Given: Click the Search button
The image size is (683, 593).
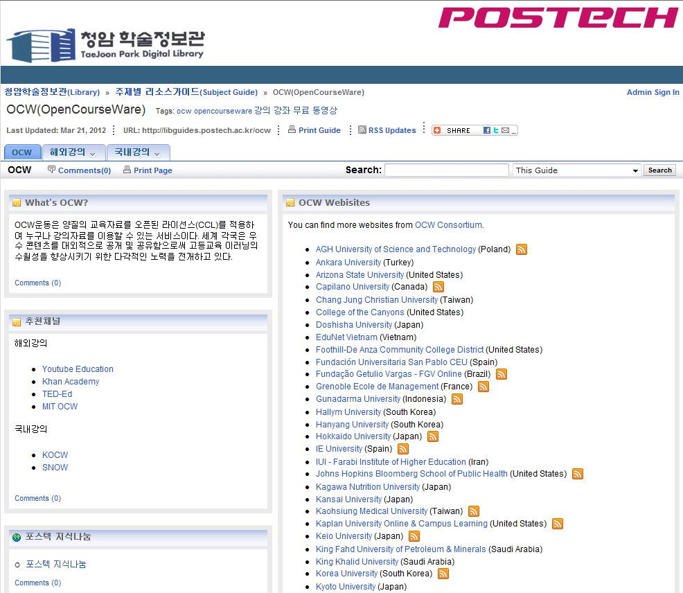Looking at the screenshot, I should (660, 170).
